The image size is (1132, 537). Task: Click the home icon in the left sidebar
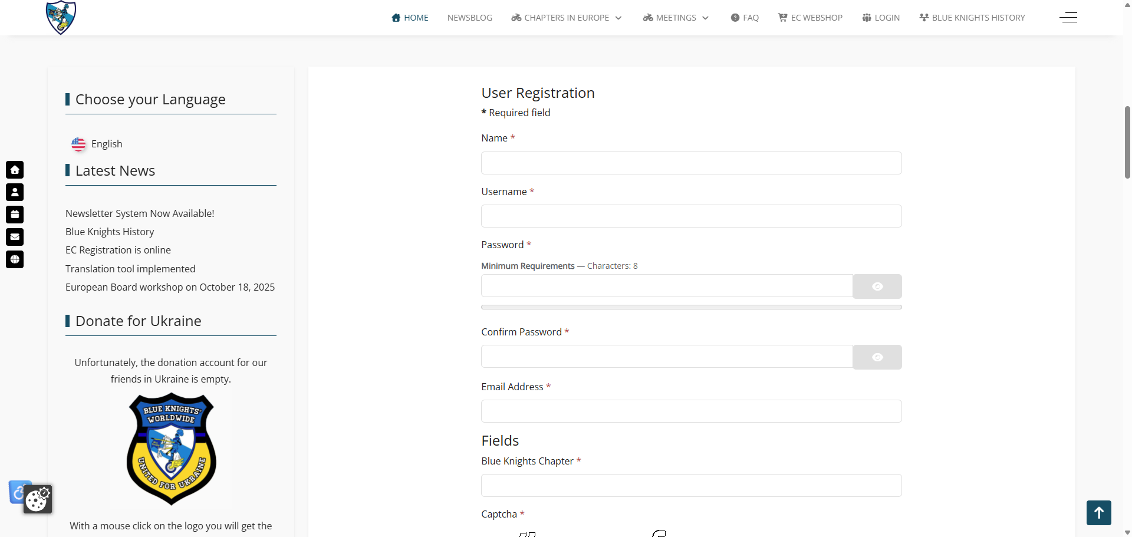coord(15,170)
